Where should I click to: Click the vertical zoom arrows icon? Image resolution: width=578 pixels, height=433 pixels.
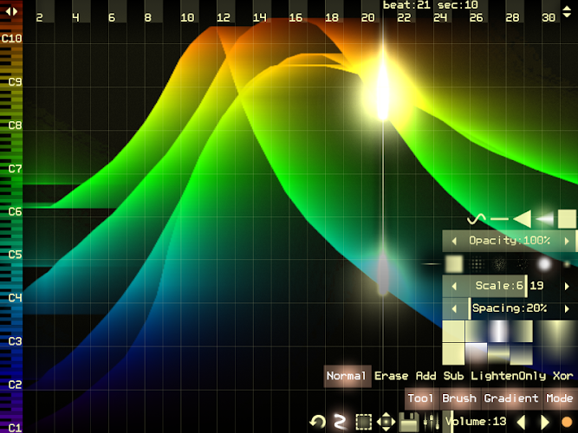pyautogui.click(x=567, y=11)
